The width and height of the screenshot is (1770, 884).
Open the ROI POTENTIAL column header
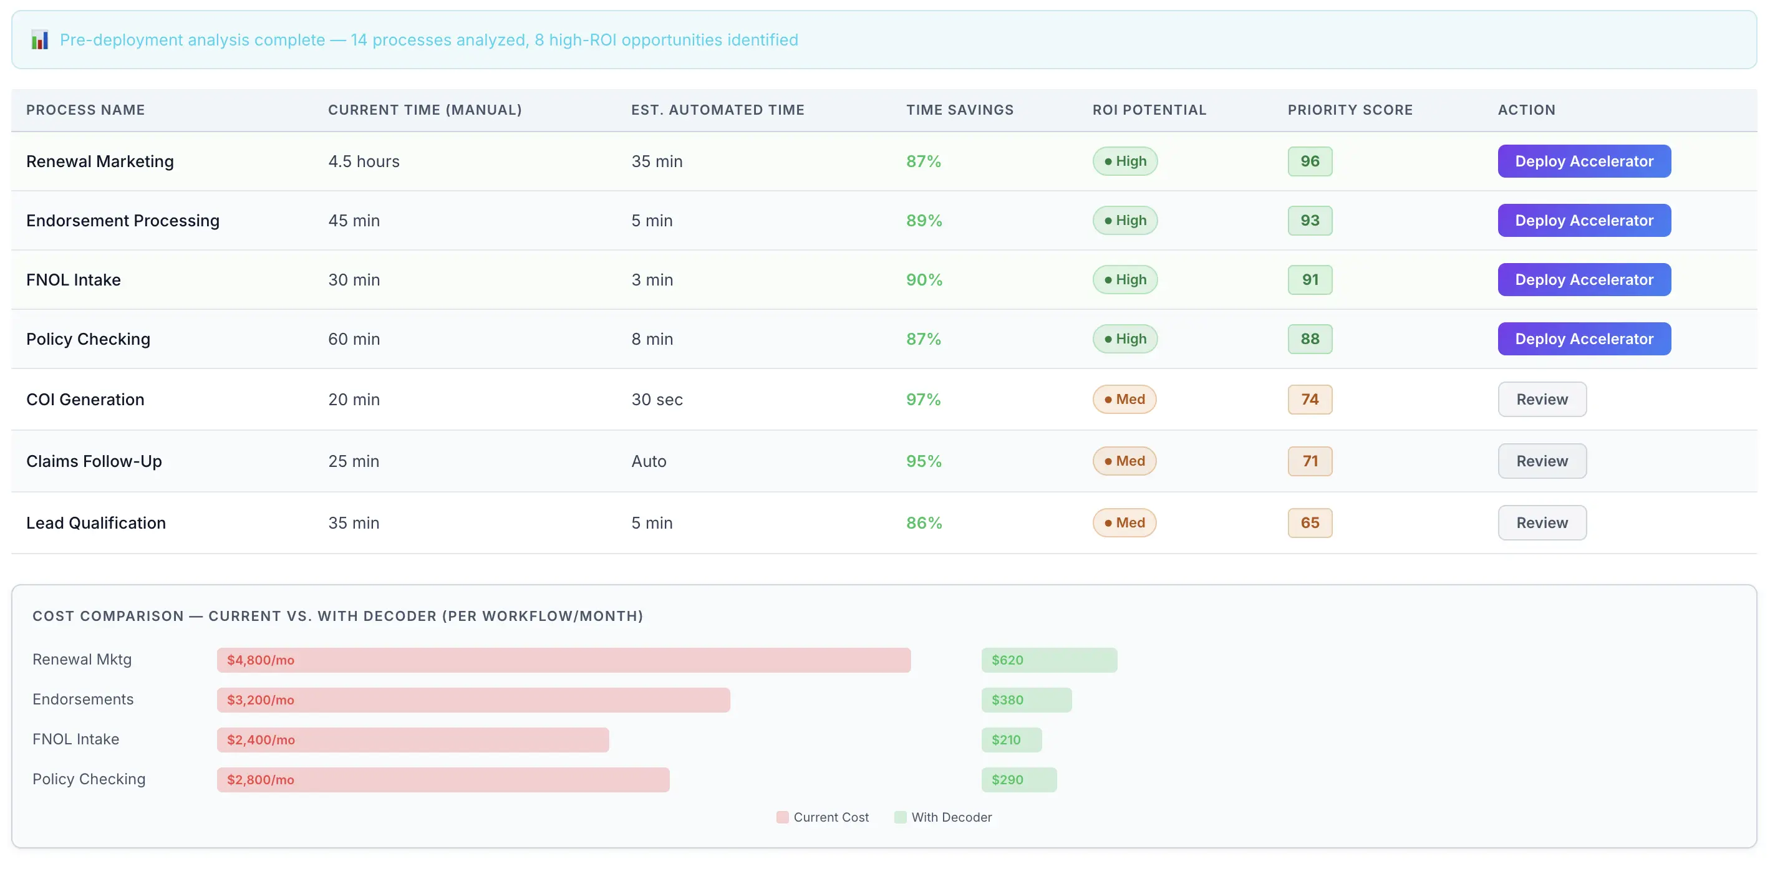tap(1149, 110)
